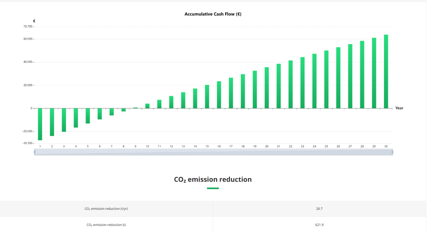Click the right zoom slider handle
Viewport: 427px width, 232px height.
tap(393, 152)
